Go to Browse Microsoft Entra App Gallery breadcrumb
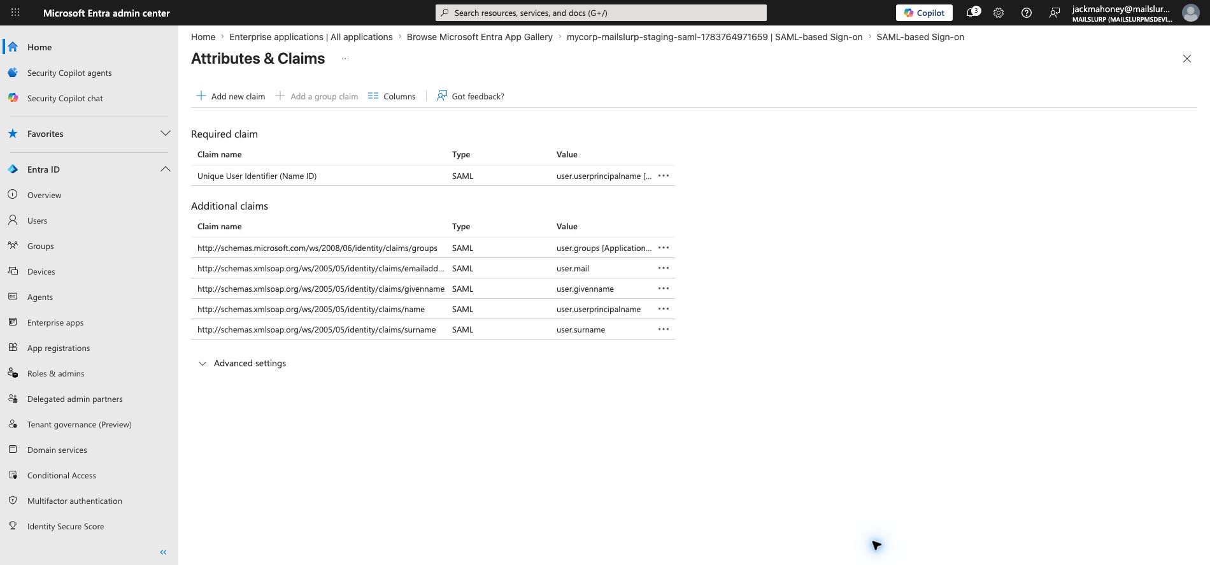1210x565 pixels. pyautogui.click(x=480, y=37)
